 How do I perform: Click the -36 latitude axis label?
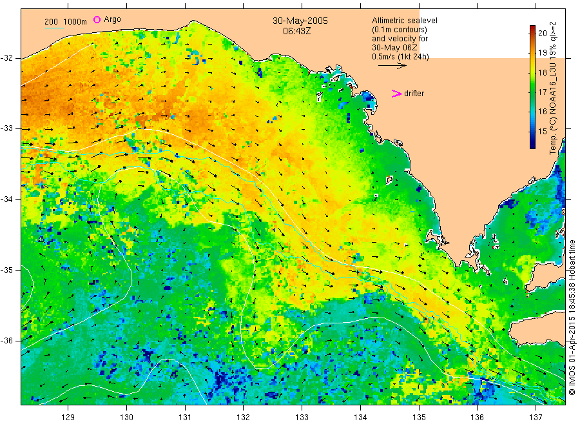click(7, 341)
